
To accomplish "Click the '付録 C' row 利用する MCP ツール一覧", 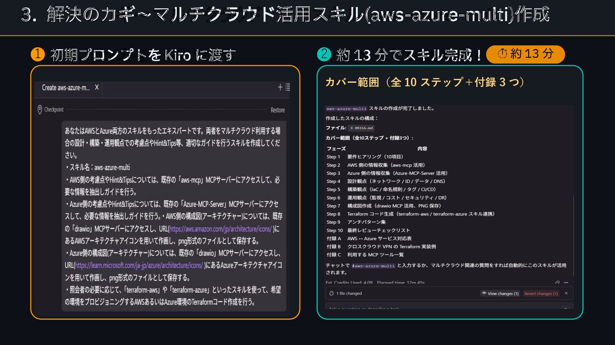I will click(x=365, y=255).
